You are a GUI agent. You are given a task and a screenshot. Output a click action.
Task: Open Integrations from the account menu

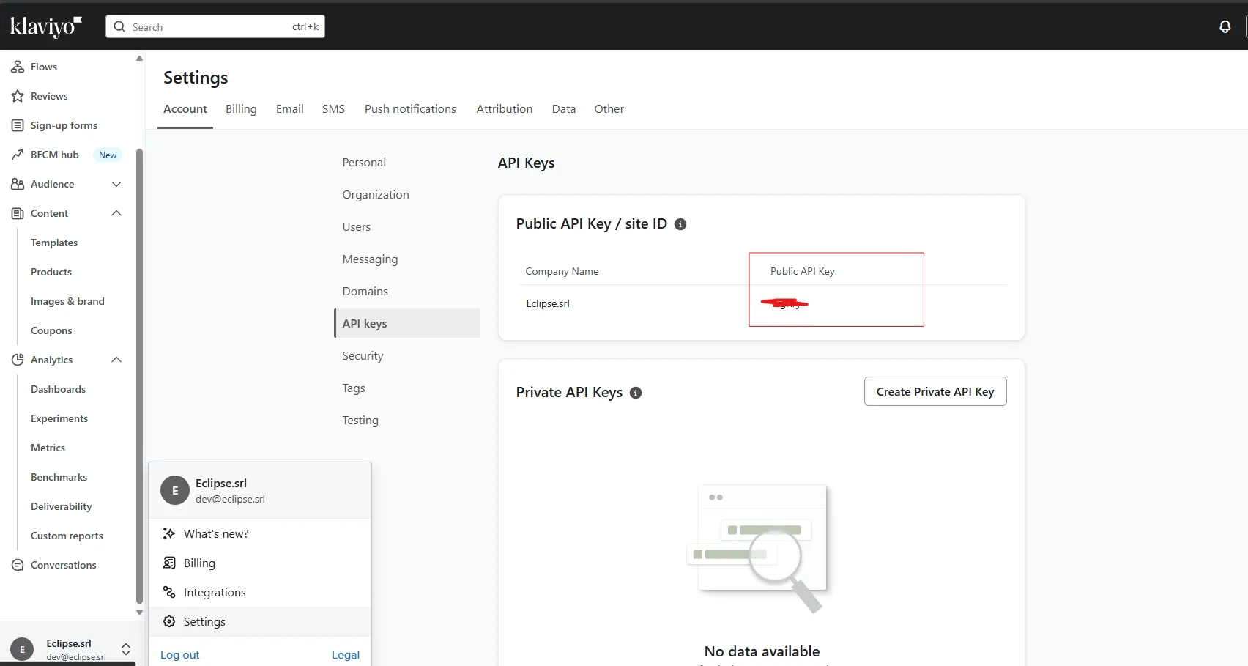pyautogui.click(x=215, y=592)
